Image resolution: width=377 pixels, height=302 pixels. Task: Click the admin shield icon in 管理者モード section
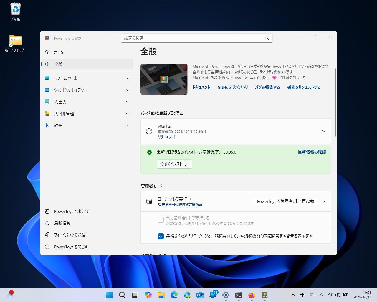[x=149, y=201]
